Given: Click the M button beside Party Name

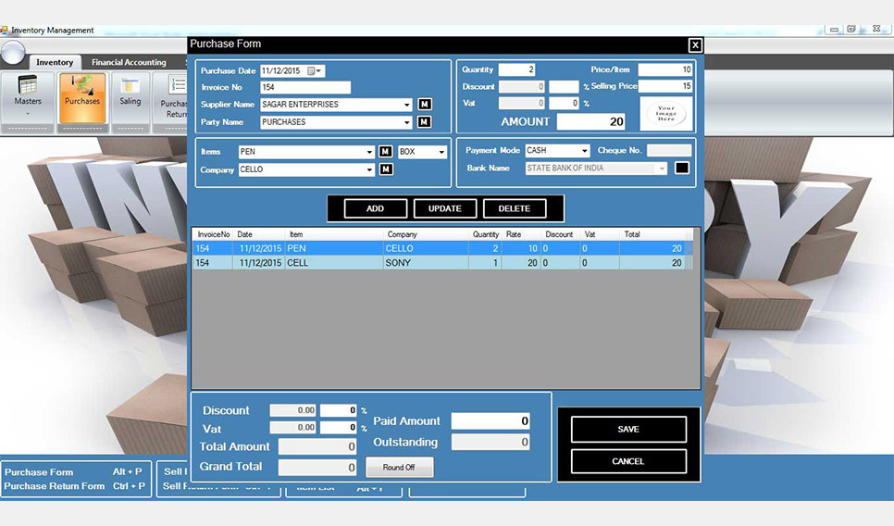Looking at the screenshot, I should 425,122.
